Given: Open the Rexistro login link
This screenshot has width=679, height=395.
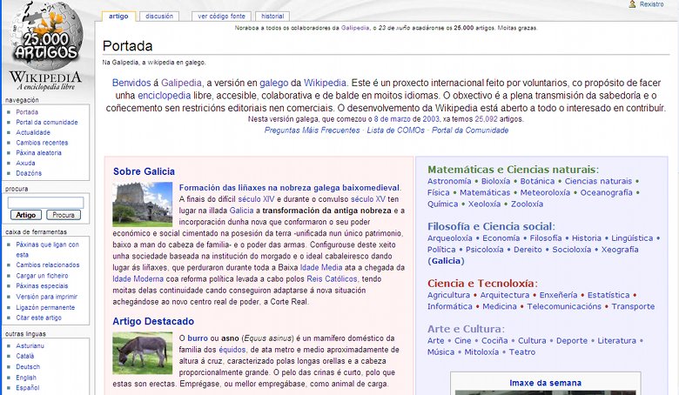Looking at the screenshot, I should 652,4.
